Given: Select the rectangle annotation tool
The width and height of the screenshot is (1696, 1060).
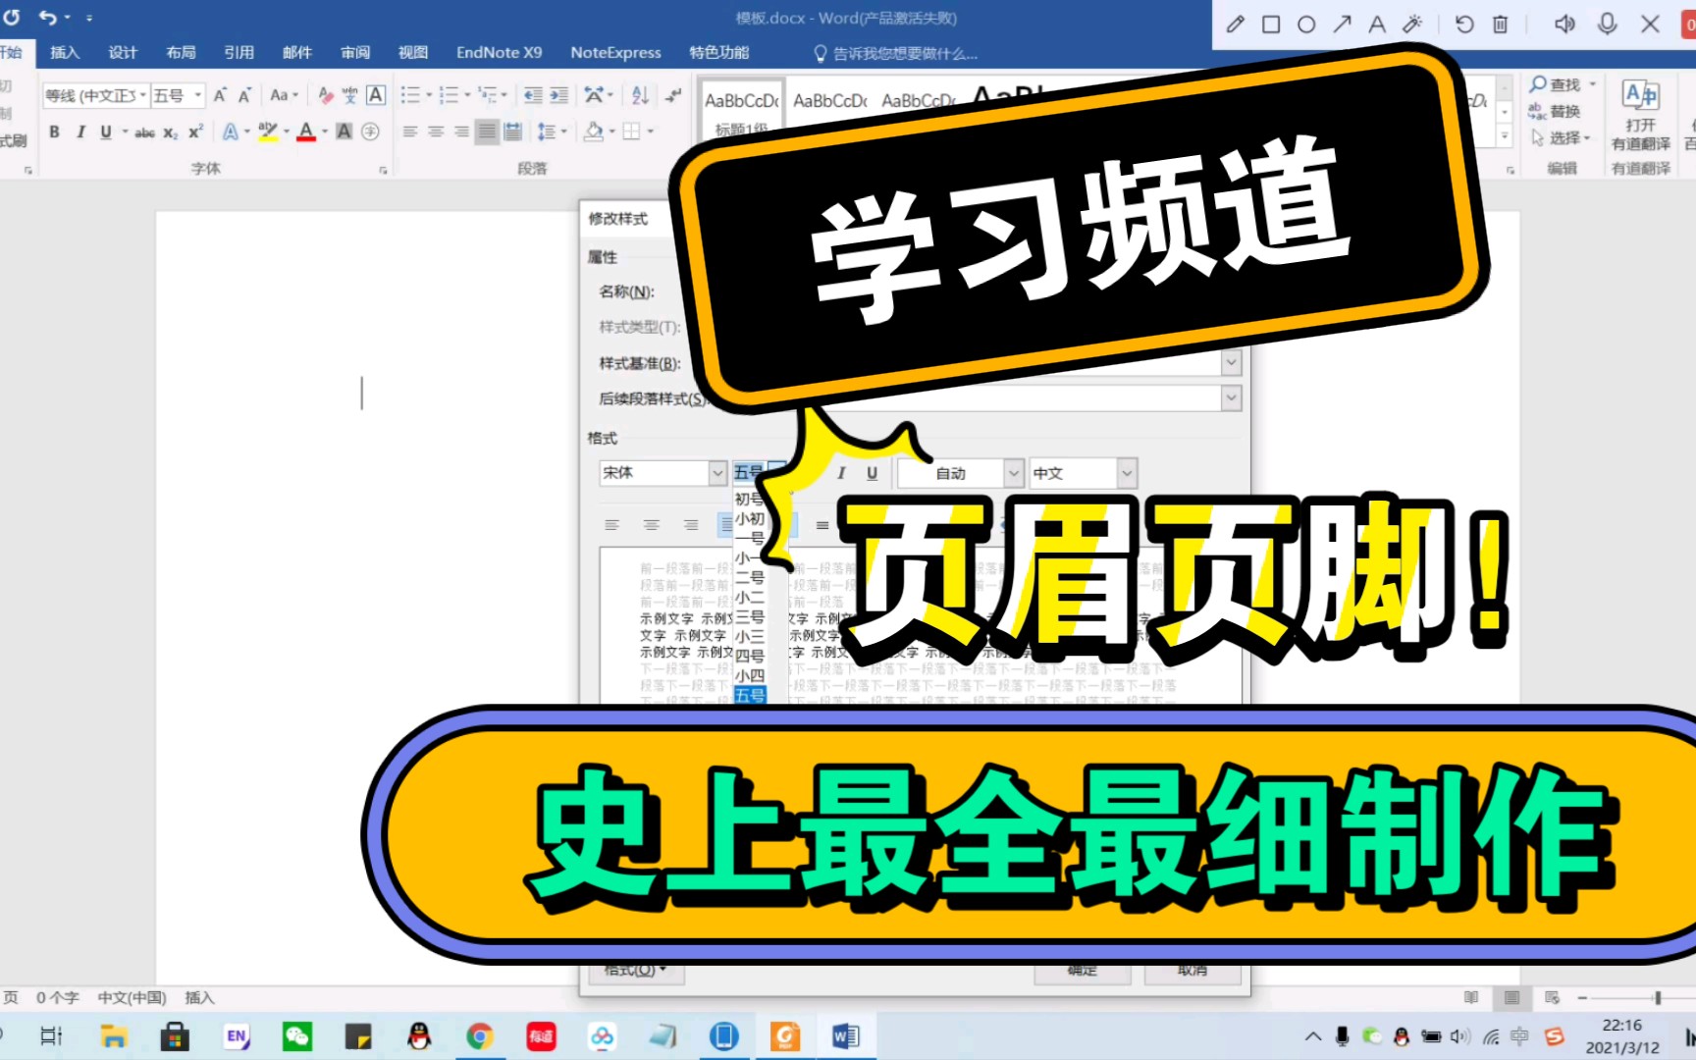Looking at the screenshot, I should coord(1271,25).
